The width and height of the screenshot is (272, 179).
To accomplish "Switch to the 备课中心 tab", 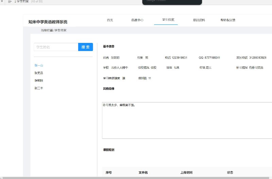I will click(x=137, y=20).
